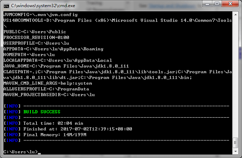Click the green BUILD SUCCESS text
The width and height of the screenshot is (242, 158).
[x=42, y=112]
